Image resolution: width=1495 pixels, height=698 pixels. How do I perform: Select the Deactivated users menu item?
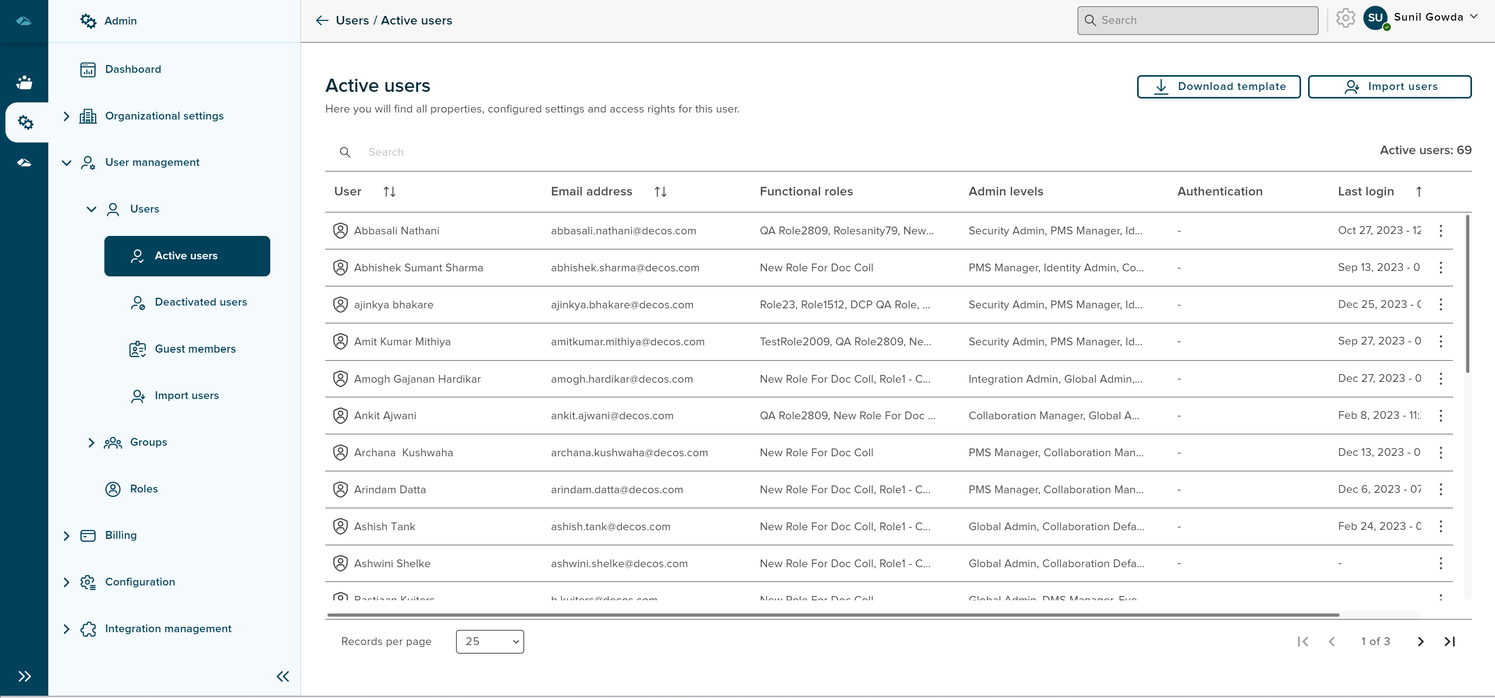click(x=200, y=302)
